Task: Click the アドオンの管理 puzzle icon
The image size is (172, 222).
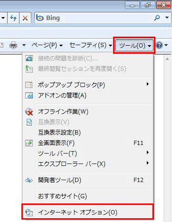Action: (x=29, y=96)
